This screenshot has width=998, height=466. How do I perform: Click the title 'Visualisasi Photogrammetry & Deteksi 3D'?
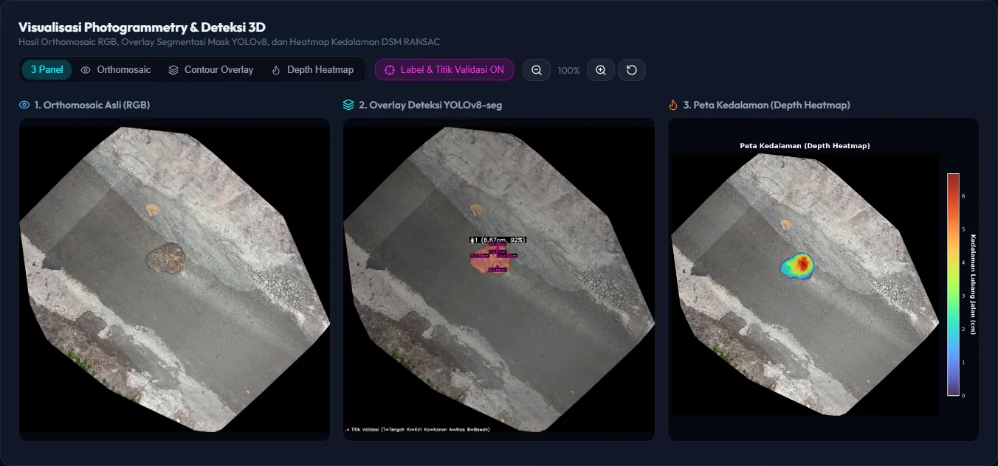coord(142,27)
